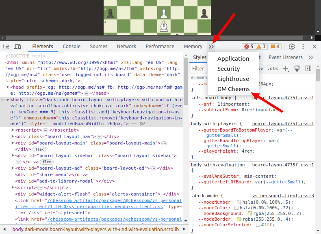The width and height of the screenshot is (321, 234).
Task: Click the black pawn on the left edge
Action: [111, 14]
